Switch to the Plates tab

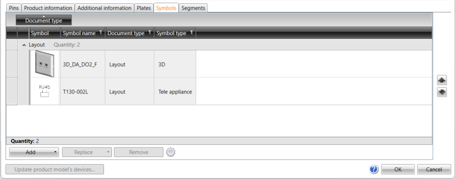(x=144, y=8)
